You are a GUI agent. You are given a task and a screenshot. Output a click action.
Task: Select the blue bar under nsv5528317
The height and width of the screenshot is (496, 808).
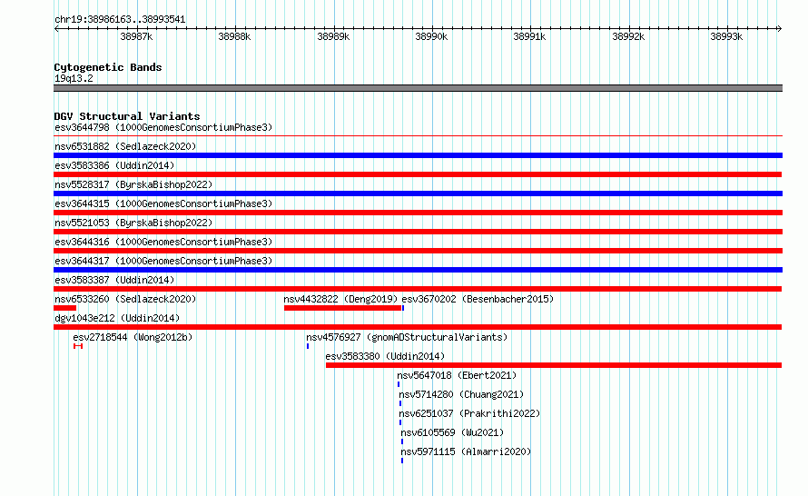[x=418, y=193]
